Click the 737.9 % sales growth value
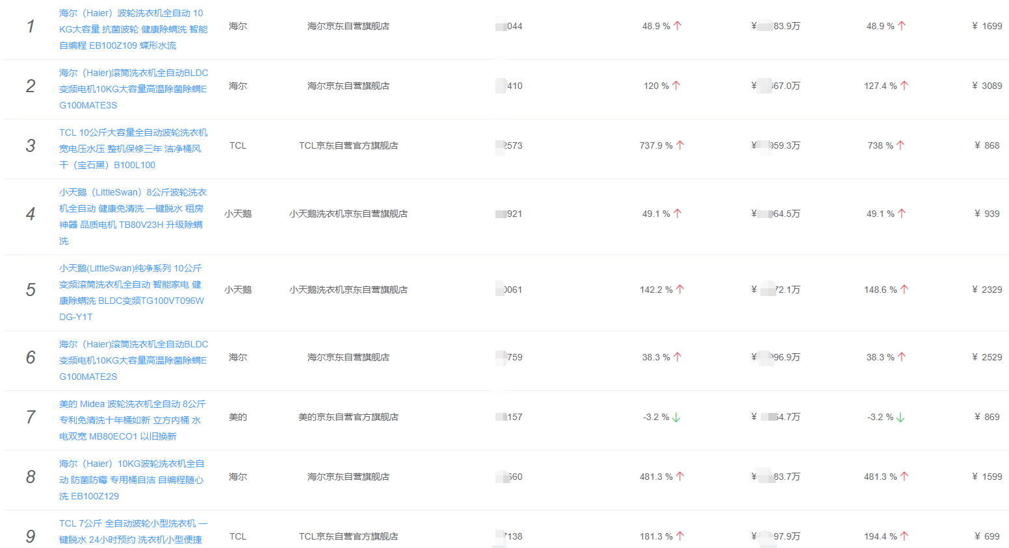1009x548 pixels. 656,145
